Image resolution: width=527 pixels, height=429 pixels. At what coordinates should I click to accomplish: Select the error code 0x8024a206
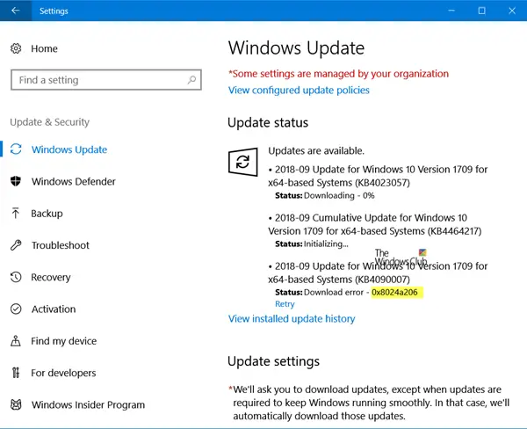pos(394,292)
